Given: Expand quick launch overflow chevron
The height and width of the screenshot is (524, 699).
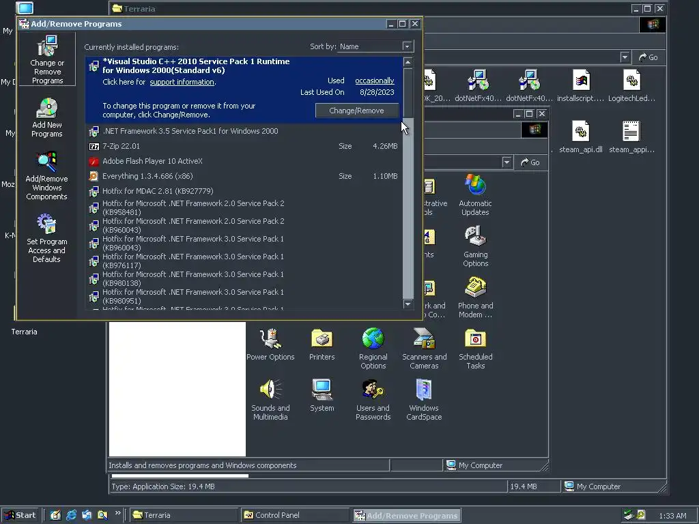Looking at the screenshot, I should 117,513.
